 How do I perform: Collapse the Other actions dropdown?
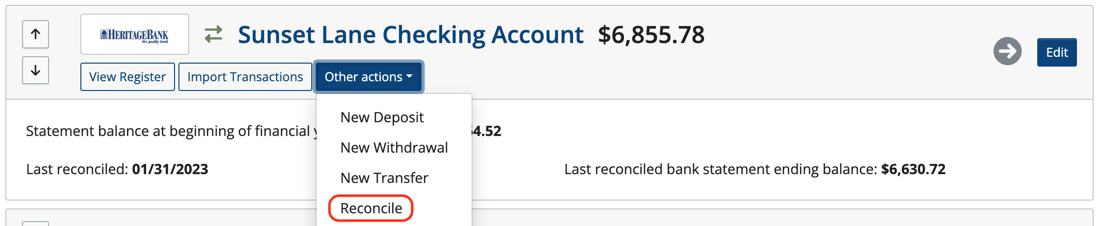(x=369, y=77)
